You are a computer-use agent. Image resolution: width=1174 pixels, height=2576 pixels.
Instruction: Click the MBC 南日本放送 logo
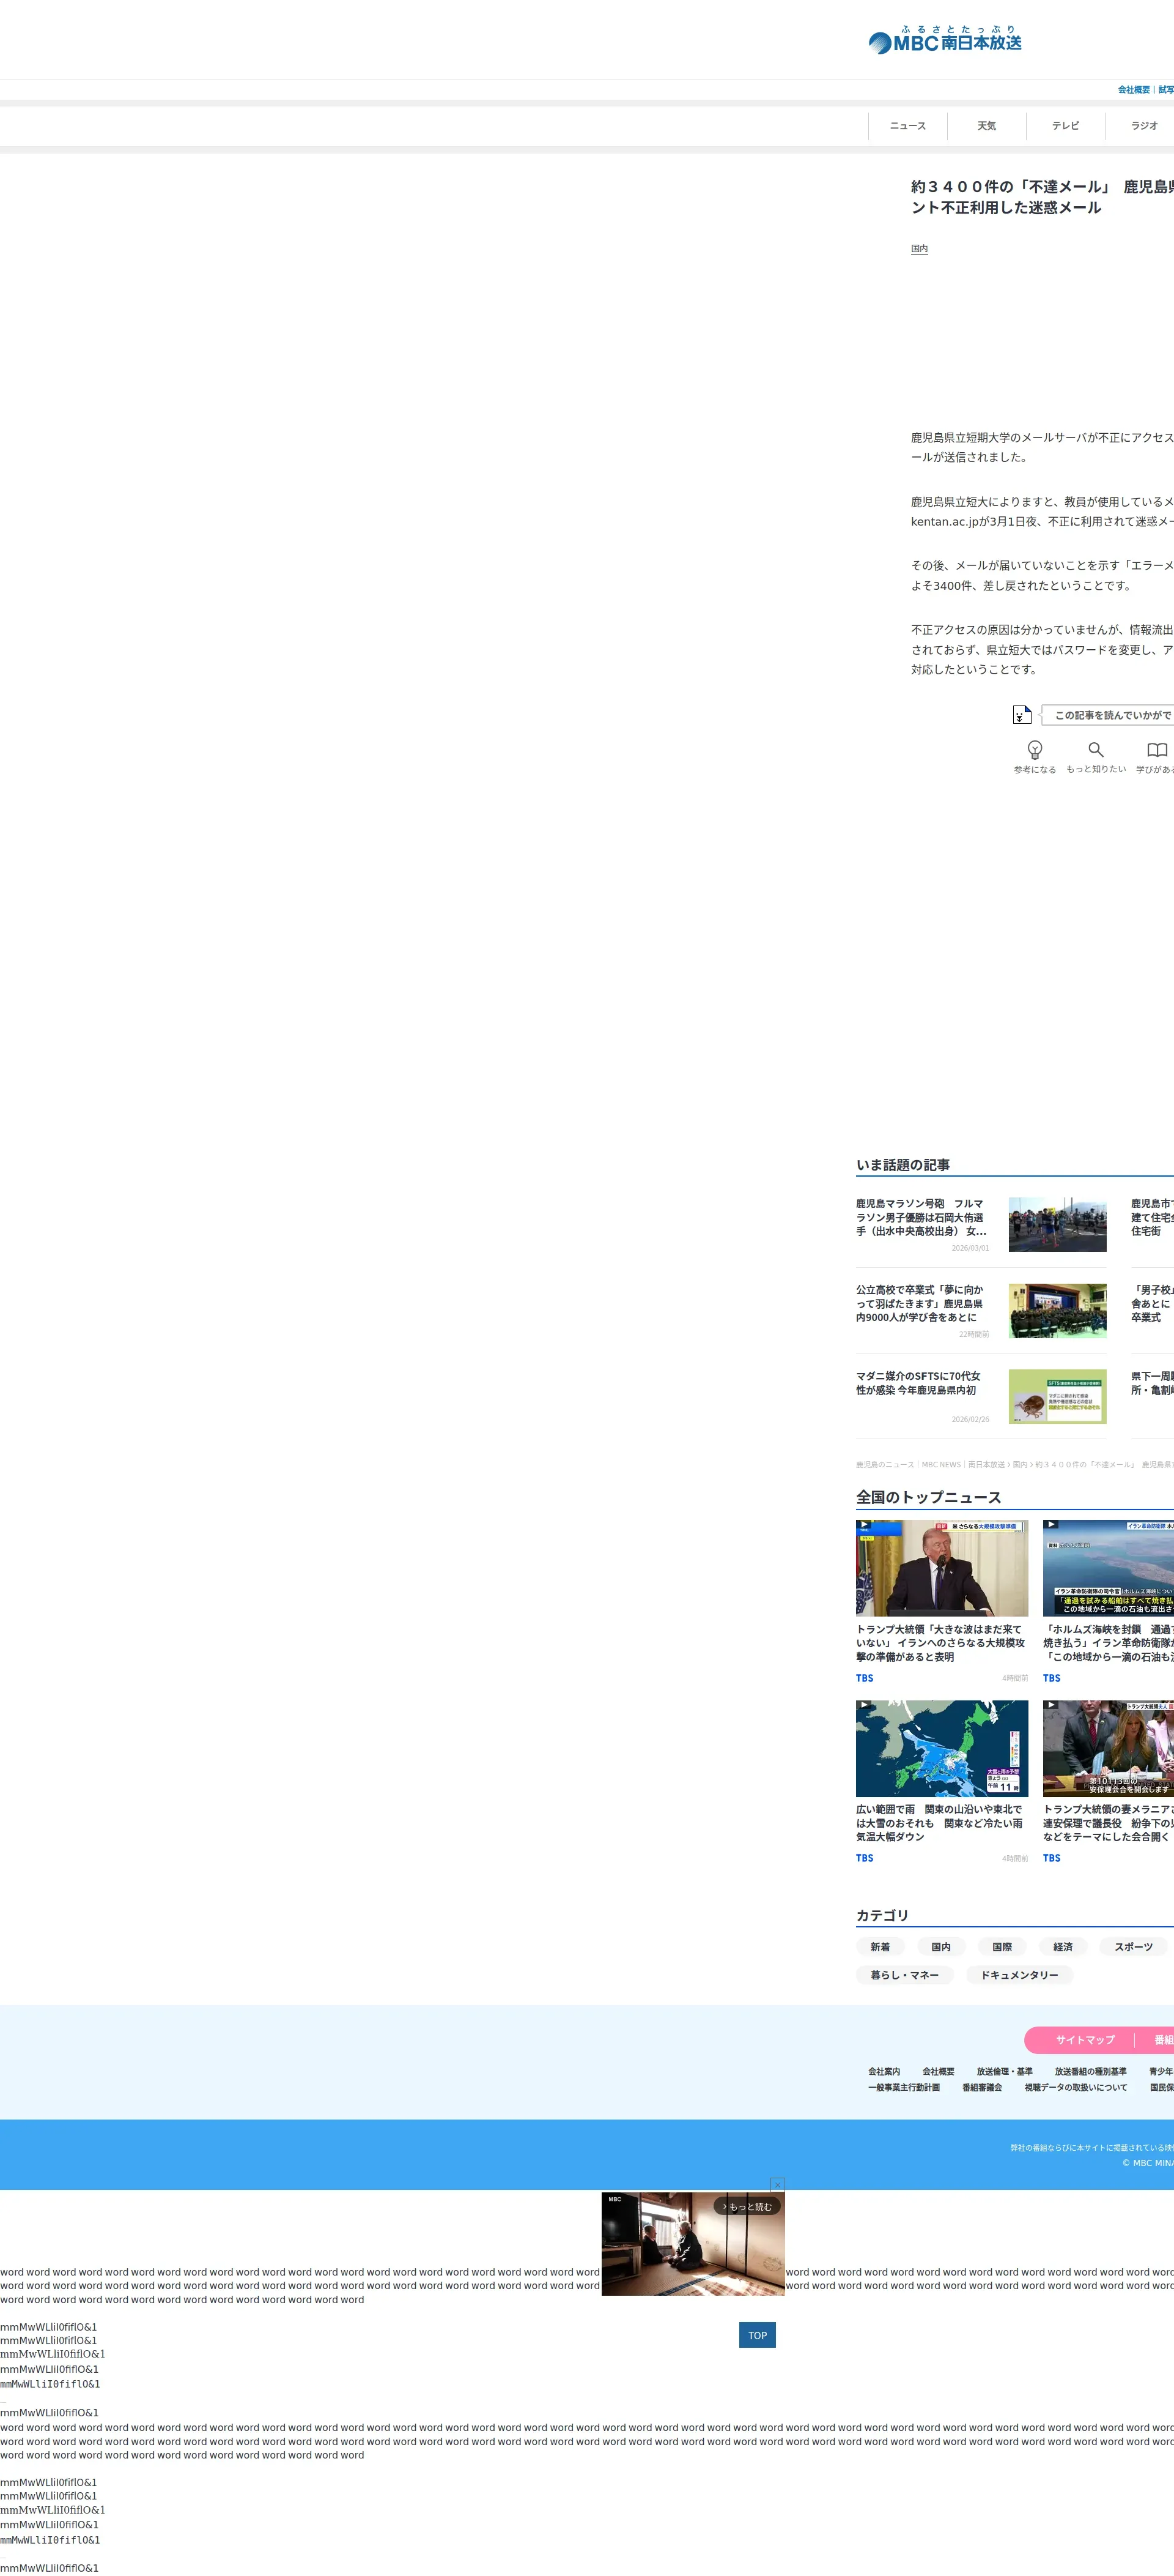pos(945,41)
